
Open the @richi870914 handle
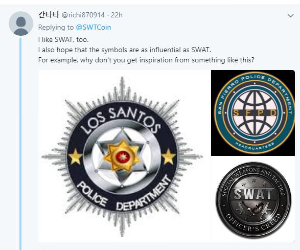(x=83, y=15)
